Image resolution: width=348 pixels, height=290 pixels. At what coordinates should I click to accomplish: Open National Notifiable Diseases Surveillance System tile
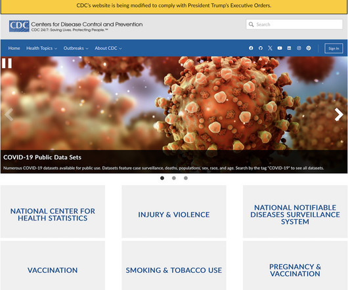click(295, 212)
